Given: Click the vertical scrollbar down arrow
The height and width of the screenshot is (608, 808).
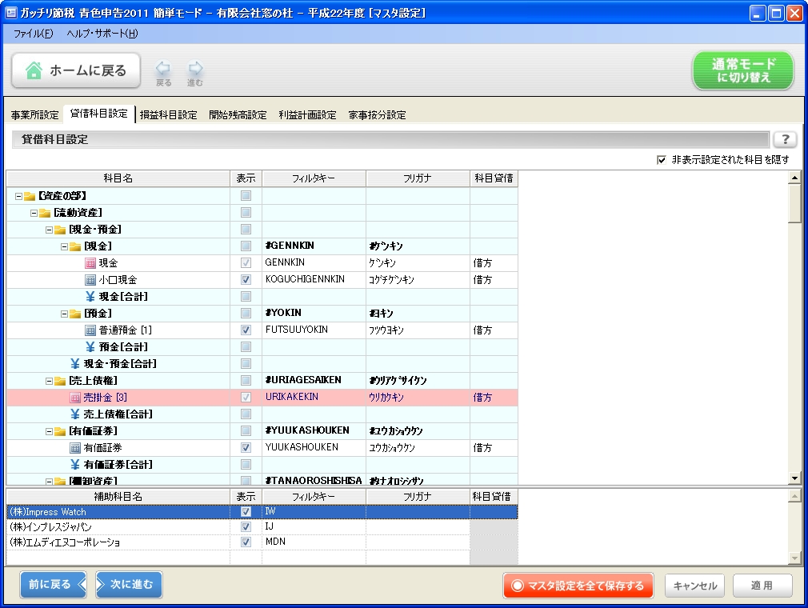Looking at the screenshot, I should click(x=794, y=478).
